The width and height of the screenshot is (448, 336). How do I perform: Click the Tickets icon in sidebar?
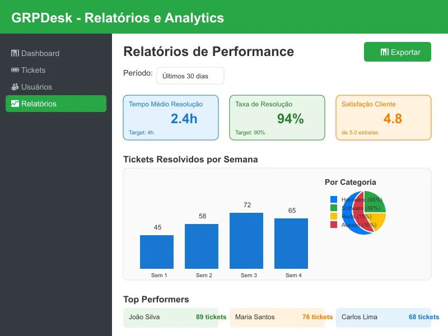(15, 70)
